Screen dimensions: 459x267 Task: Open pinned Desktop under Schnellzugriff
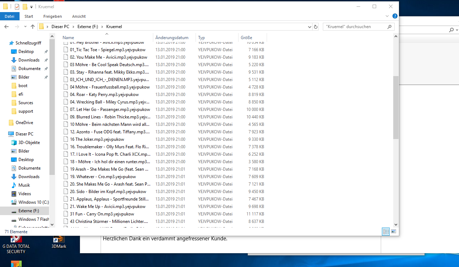(x=26, y=52)
